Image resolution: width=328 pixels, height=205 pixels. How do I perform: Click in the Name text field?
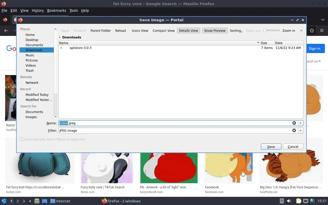click(175, 123)
